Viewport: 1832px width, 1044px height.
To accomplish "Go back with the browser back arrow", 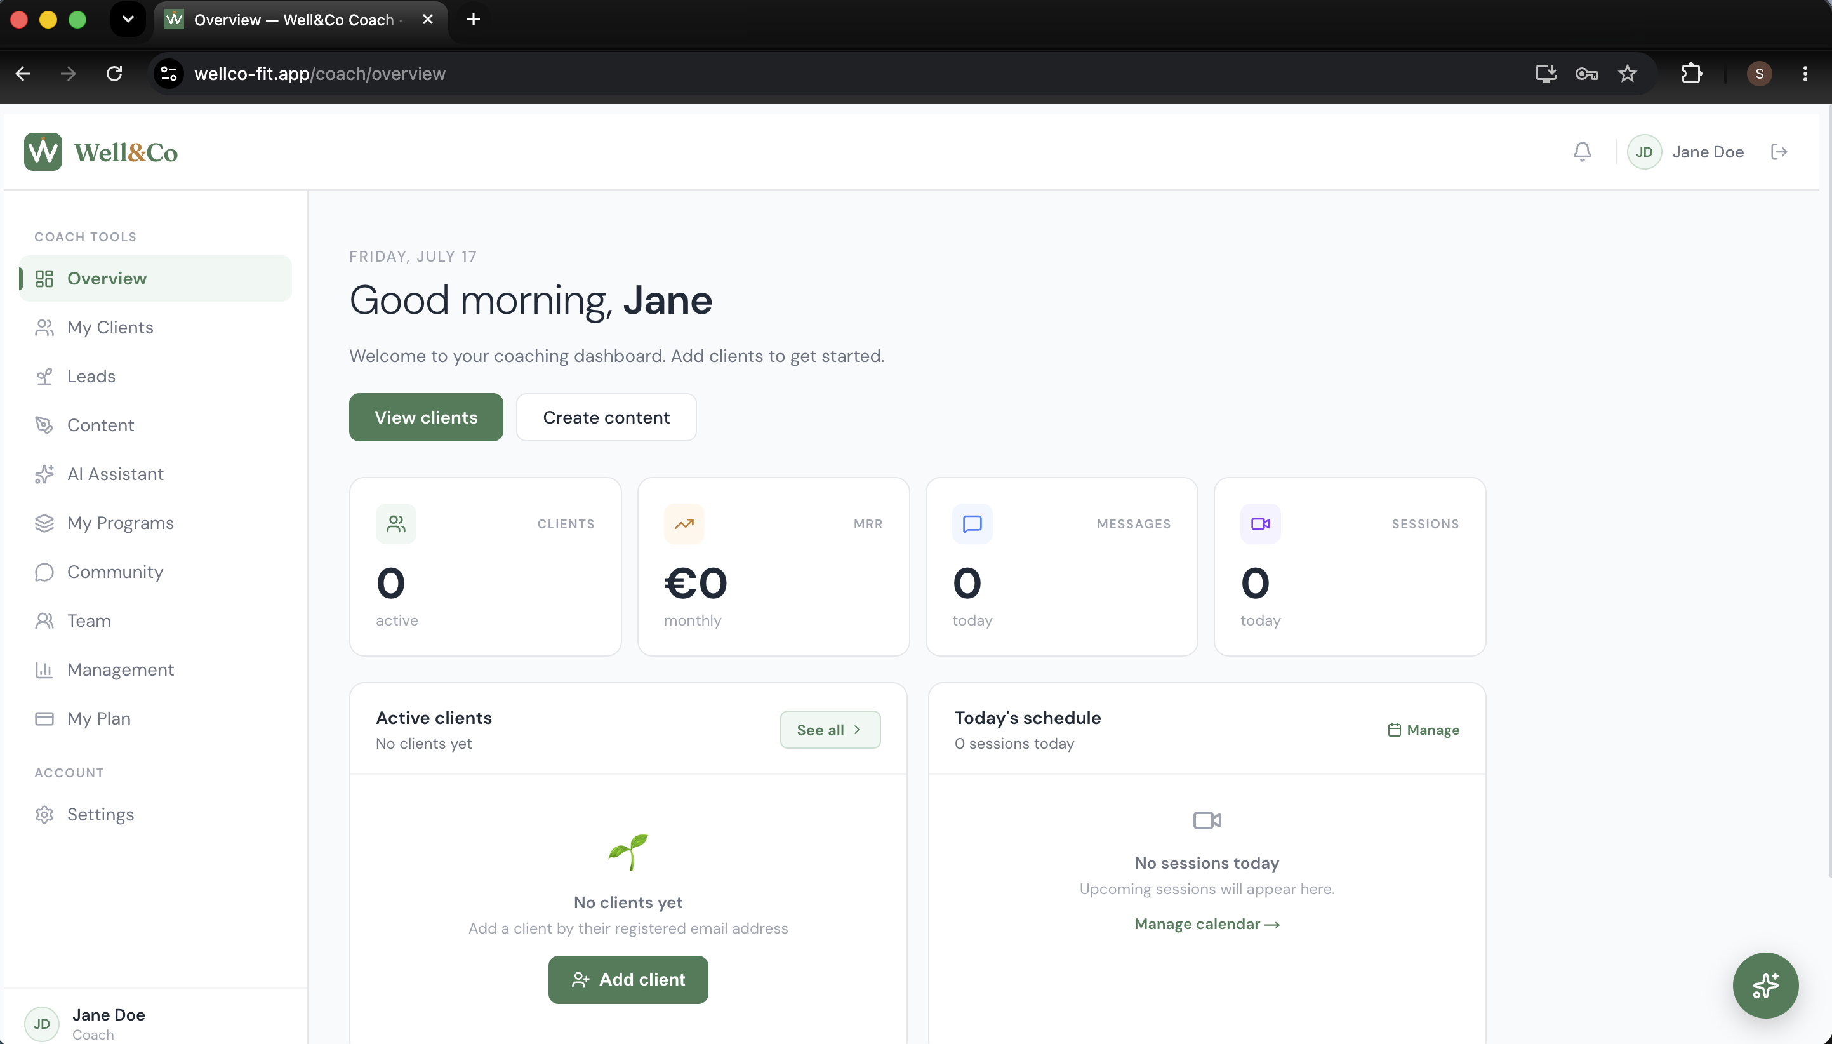I will tap(23, 74).
